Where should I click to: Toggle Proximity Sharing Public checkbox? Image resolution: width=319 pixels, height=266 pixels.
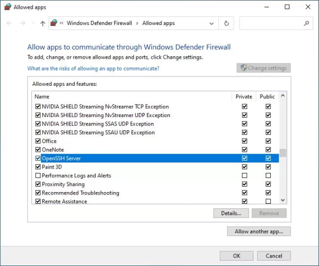pos(268,184)
